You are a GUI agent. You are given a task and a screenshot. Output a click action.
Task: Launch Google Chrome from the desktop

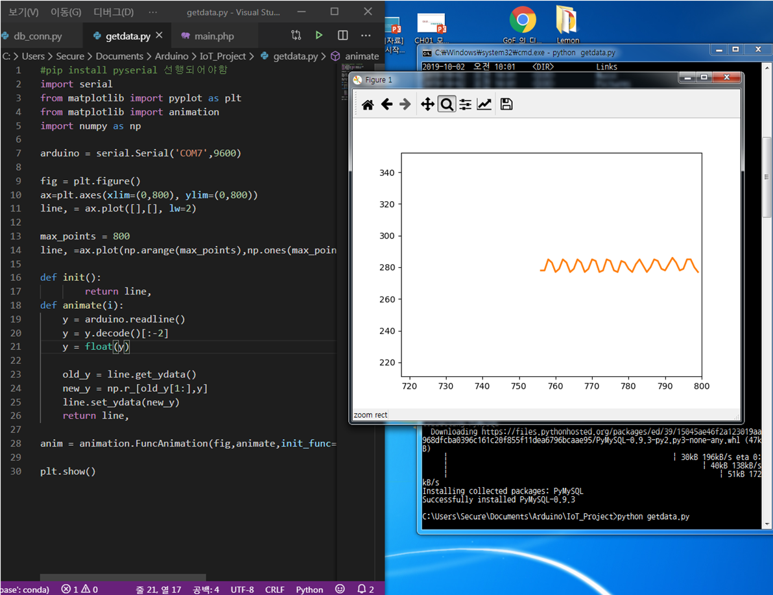523,19
